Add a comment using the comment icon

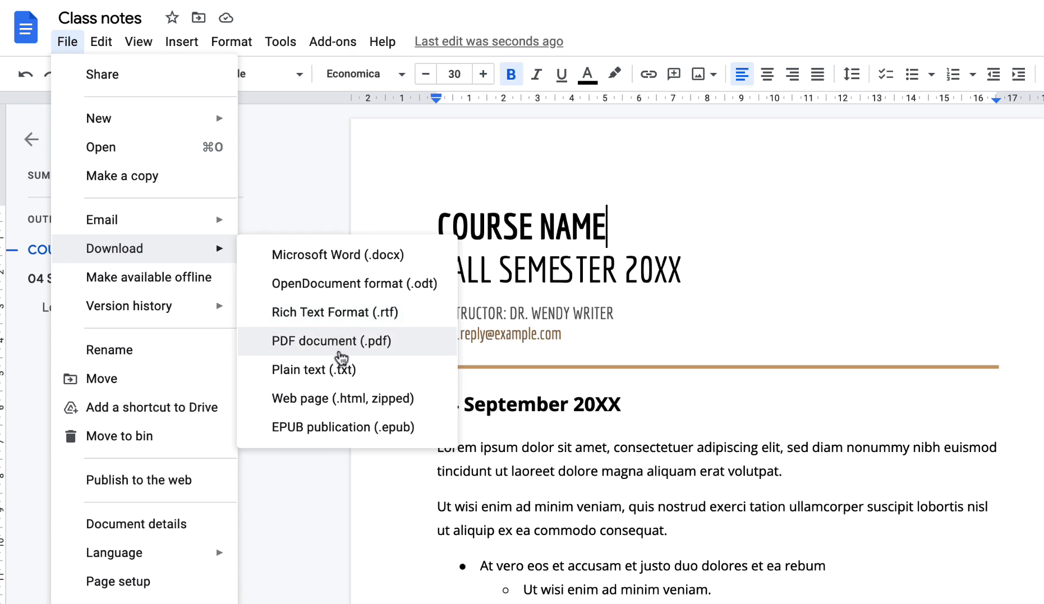tap(674, 74)
